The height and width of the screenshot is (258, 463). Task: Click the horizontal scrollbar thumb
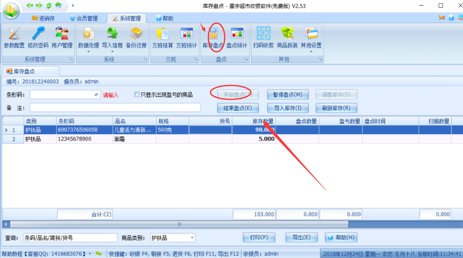click(179, 224)
